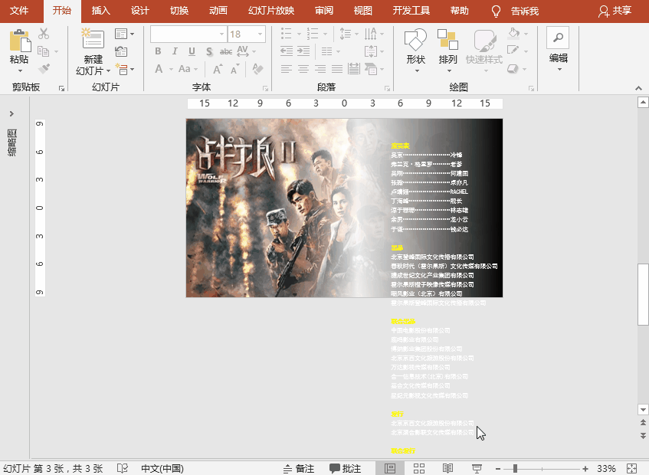The height and width of the screenshot is (475, 649).
Task: Switch to Slide Sorter view icon
Action: [419, 468]
